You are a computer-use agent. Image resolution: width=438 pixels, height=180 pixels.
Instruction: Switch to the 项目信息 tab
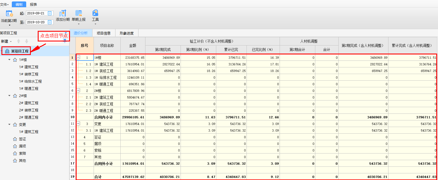pyautogui.click(x=103, y=33)
